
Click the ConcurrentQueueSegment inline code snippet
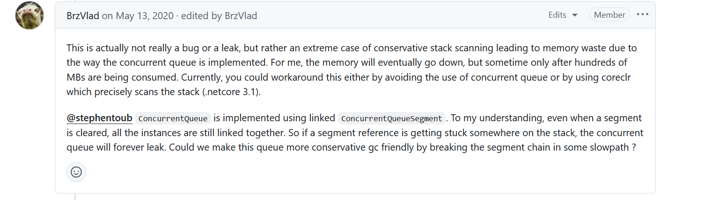(391, 118)
